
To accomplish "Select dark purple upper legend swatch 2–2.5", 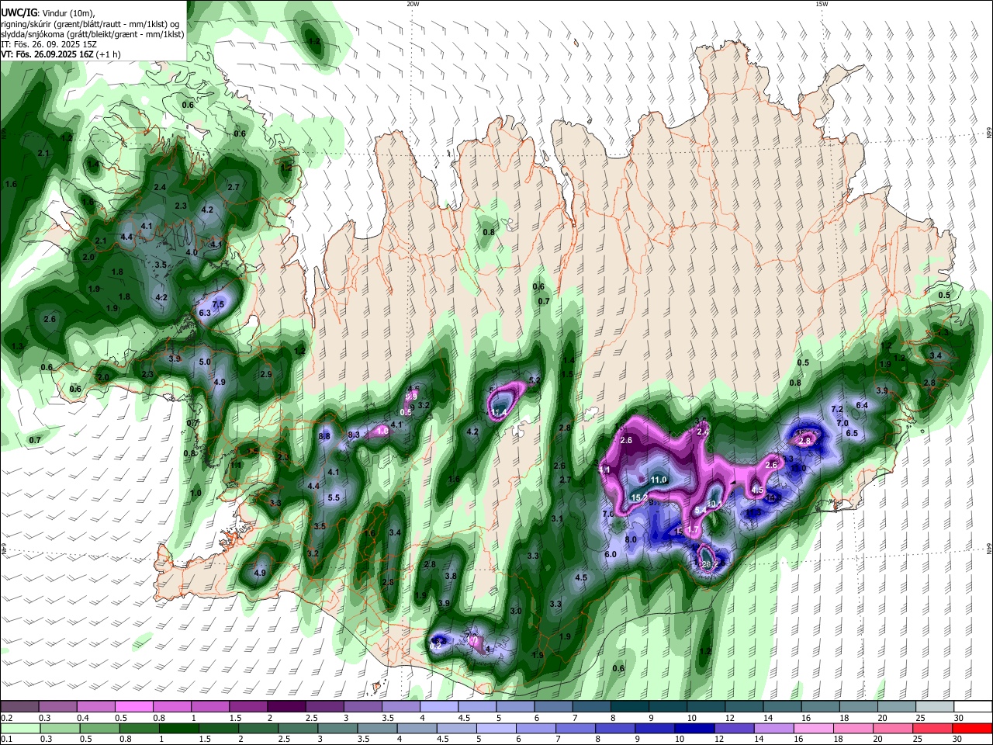I will pyautogui.click(x=286, y=706).
